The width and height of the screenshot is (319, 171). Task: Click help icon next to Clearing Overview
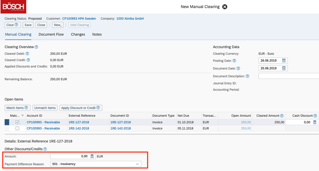pos(36,47)
